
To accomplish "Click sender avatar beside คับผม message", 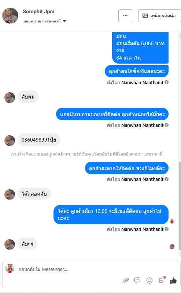I will tap(10, 97).
